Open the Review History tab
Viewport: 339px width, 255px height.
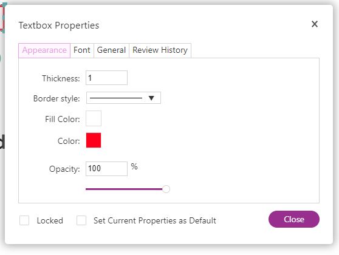[x=160, y=50]
